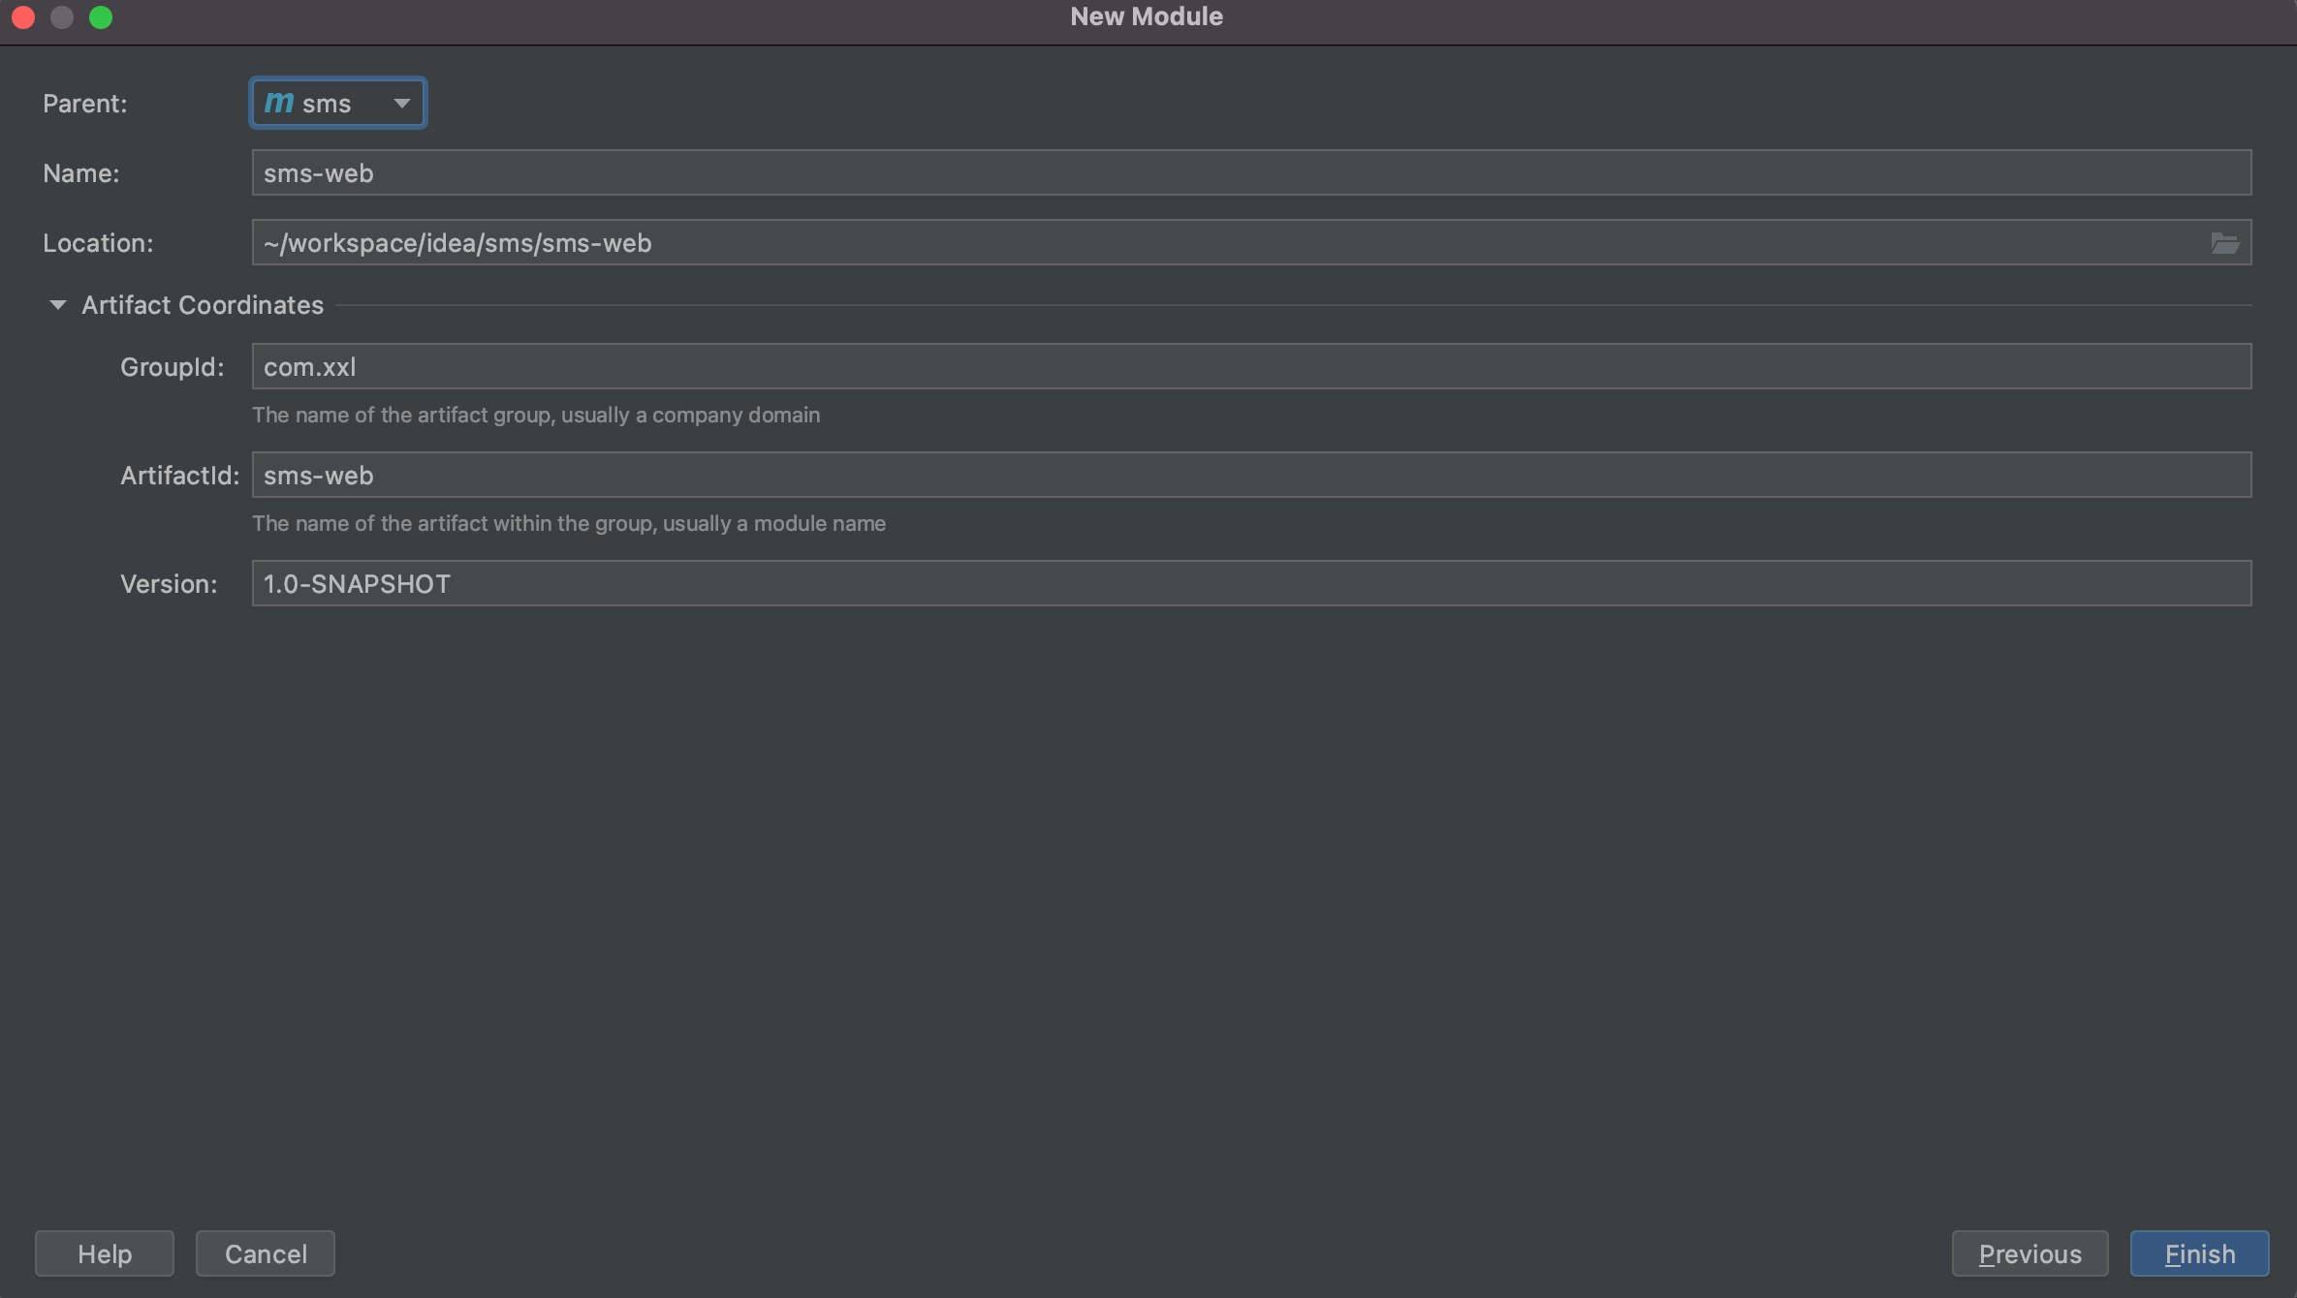Viewport: 2297px width, 1298px height.
Task: Collapse the Artifact Coordinates section triangle
Action: point(57,305)
